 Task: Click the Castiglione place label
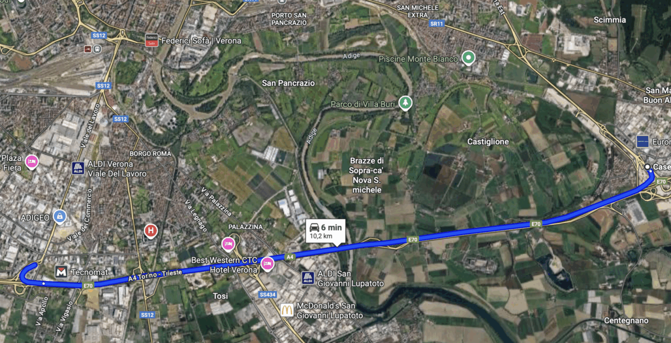(x=488, y=142)
